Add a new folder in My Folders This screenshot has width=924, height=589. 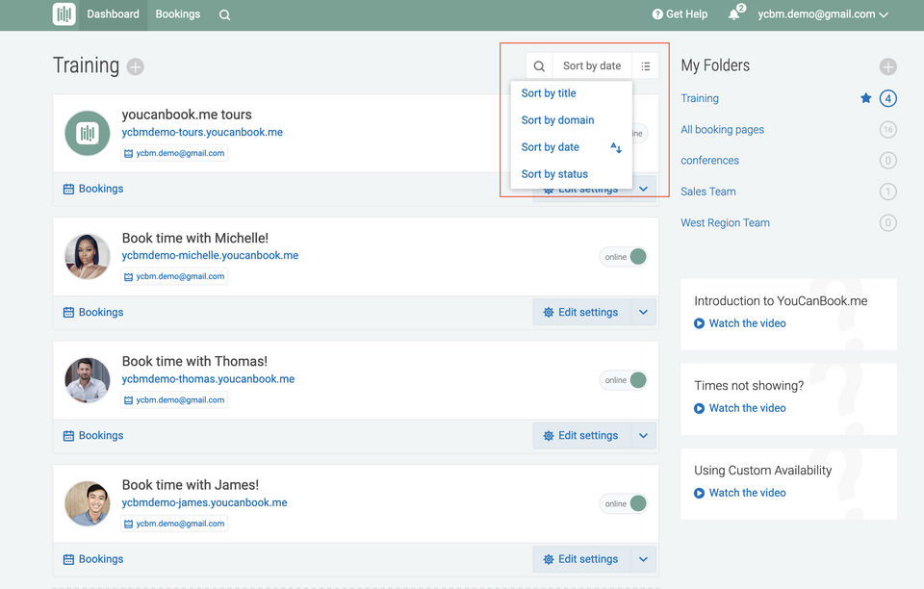tap(887, 66)
